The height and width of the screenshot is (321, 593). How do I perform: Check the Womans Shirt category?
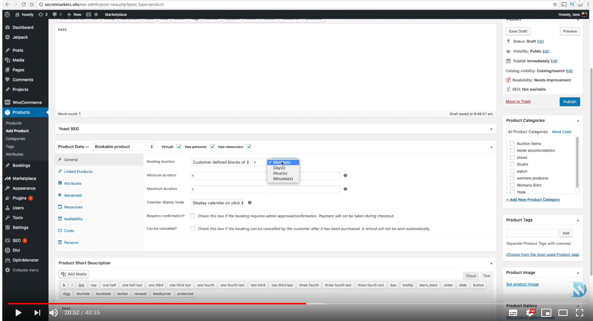point(512,185)
